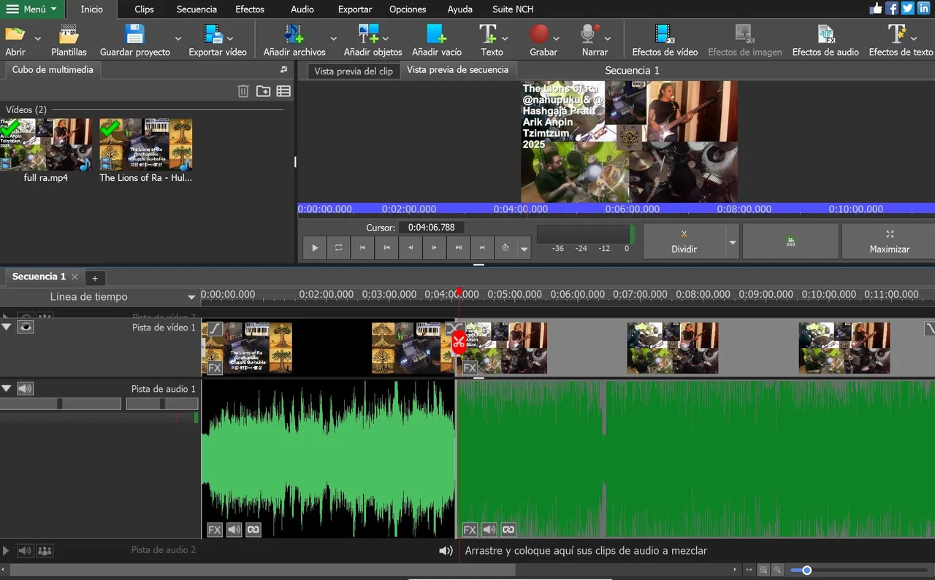
Task: Click the red scissors split marker
Action: point(459,342)
